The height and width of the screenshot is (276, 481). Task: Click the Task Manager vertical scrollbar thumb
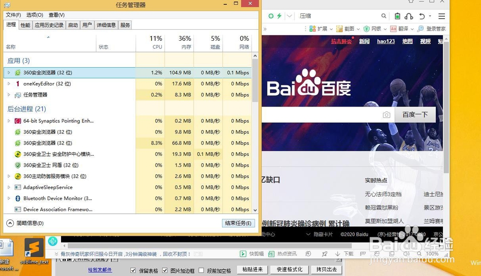[x=255, y=80]
